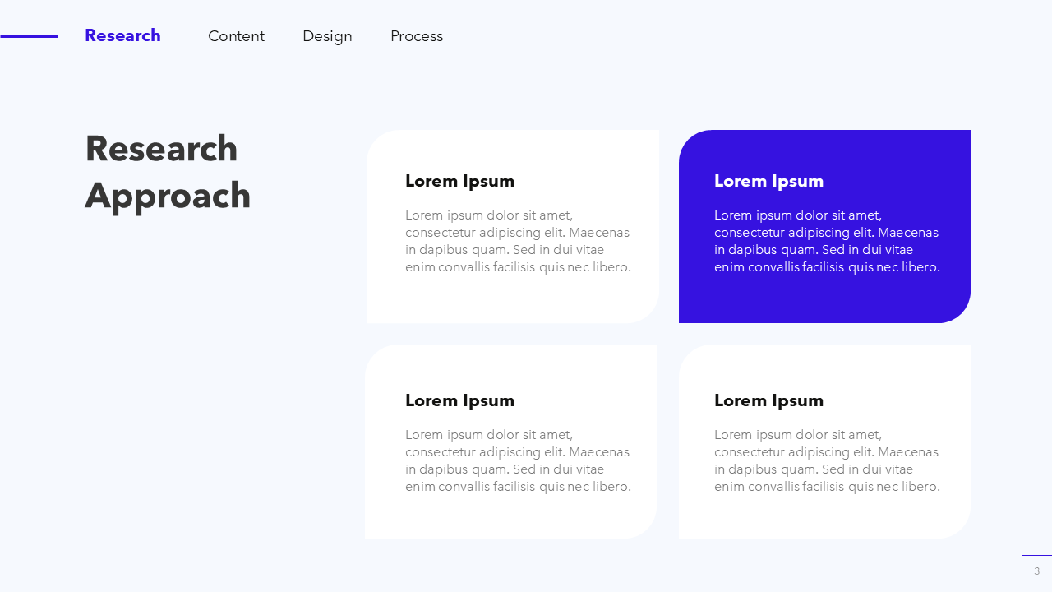Click the bottom-right card's Lorem Ipsum heading

[x=768, y=400]
